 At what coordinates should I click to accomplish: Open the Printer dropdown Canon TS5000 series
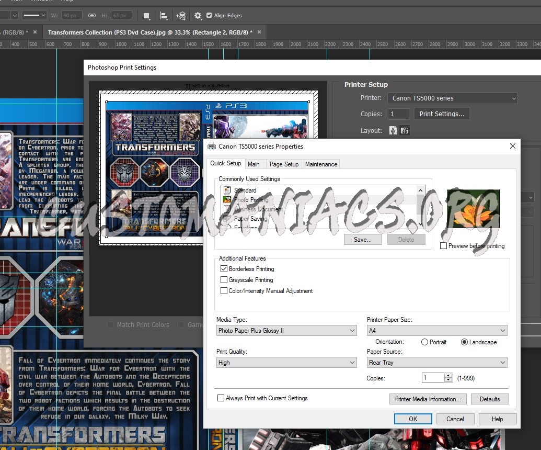452,98
